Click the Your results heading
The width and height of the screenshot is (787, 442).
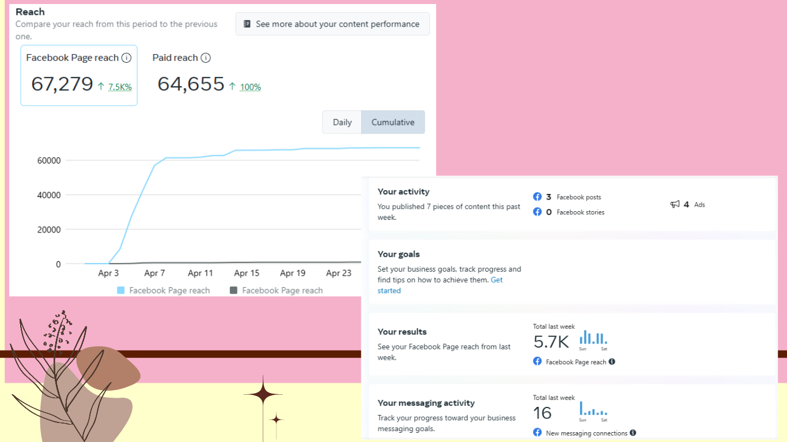coord(402,332)
